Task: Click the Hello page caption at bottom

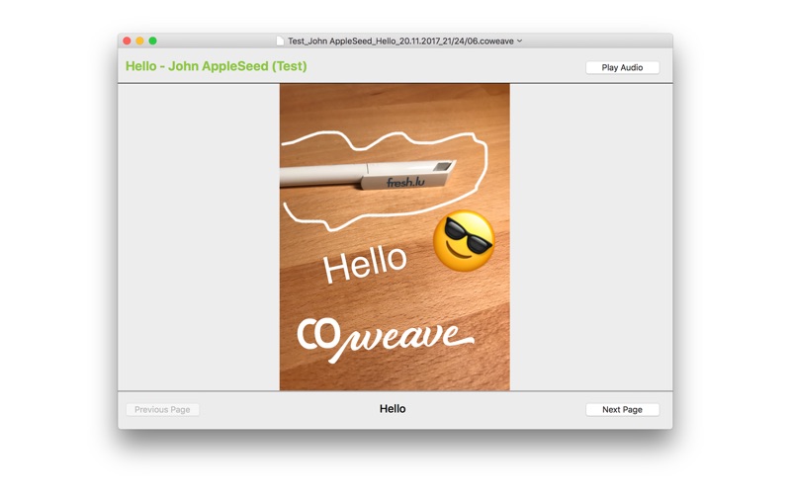Action: (393, 409)
